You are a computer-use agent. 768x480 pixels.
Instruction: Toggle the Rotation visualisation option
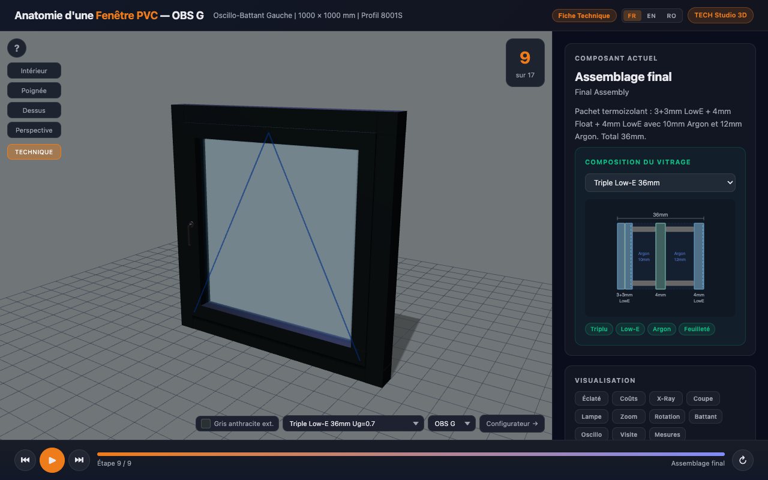[x=667, y=416]
